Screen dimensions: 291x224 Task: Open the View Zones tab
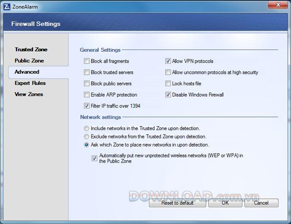click(29, 94)
